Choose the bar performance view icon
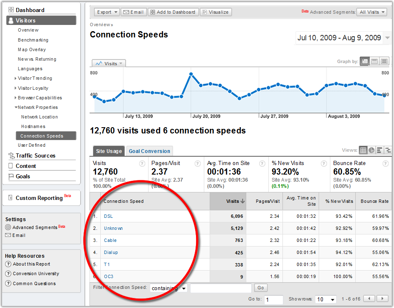This screenshot has height=308, width=394. (380, 150)
